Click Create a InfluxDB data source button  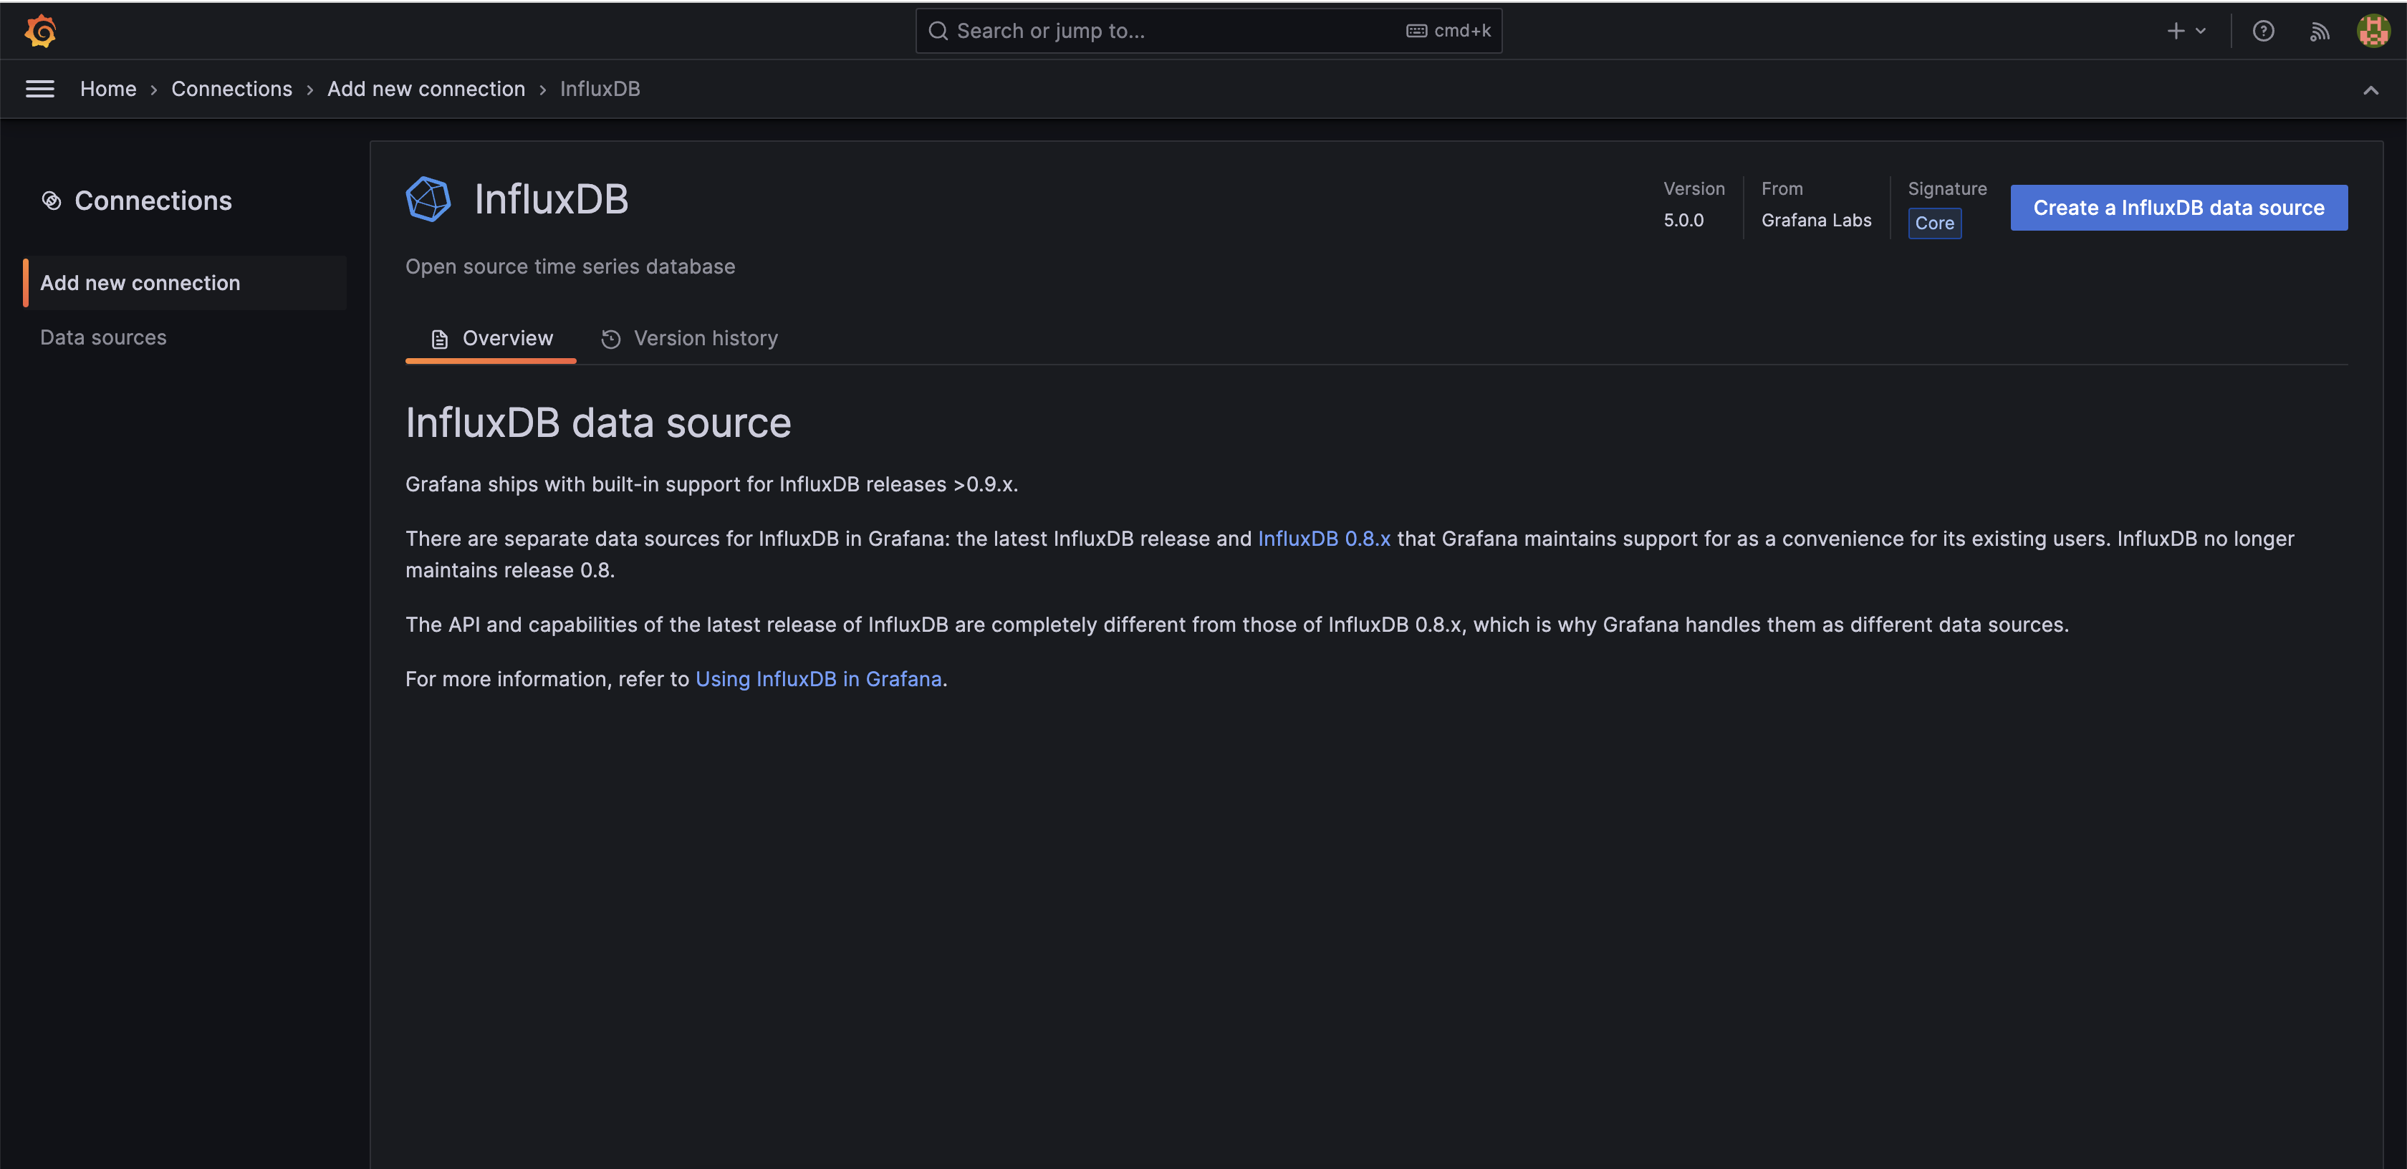coord(2178,208)
